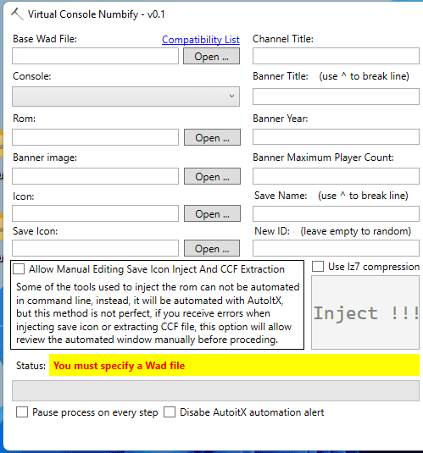
Task: Click status message 'You must specify a Wad file'
Action: coord(119,366)
